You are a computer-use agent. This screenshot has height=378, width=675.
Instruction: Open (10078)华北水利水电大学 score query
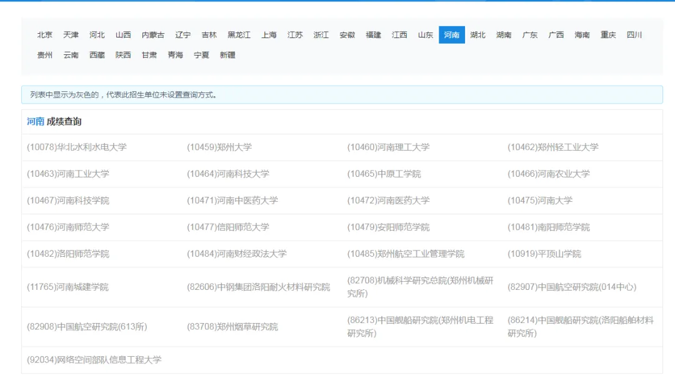77,147
